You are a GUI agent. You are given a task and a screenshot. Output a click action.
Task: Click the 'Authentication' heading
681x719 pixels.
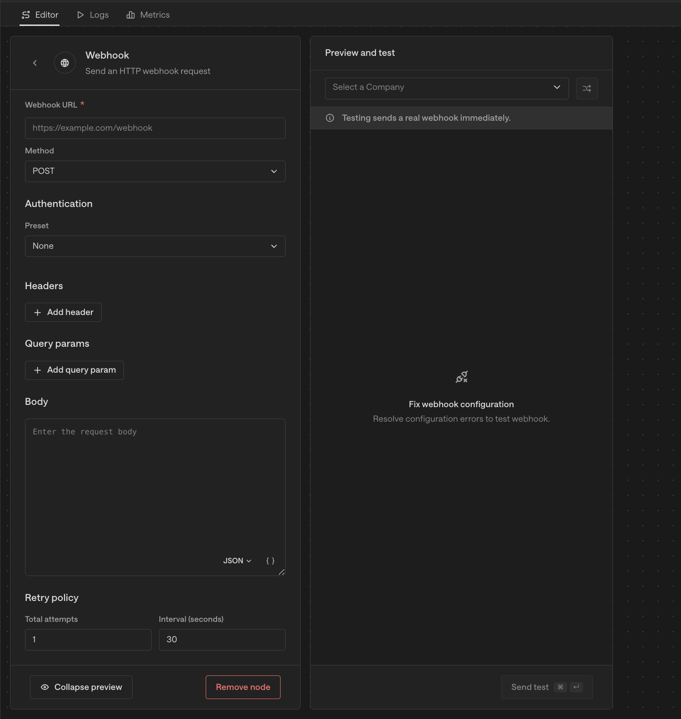click(59, 204)
